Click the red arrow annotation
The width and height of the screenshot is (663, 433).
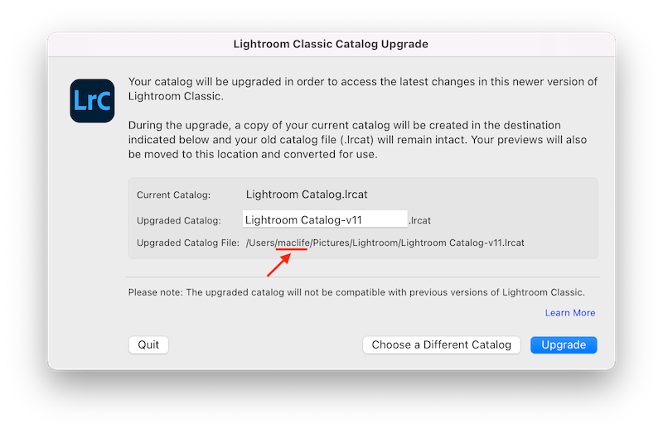(x=279, y=266)
